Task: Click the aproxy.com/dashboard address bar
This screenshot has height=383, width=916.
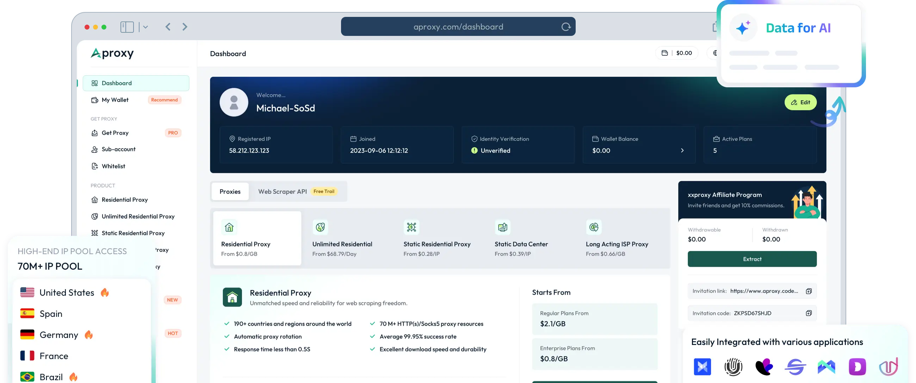Action: [x=458, y=27]
